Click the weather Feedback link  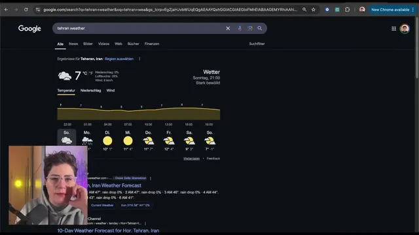[x=213, y=159]
